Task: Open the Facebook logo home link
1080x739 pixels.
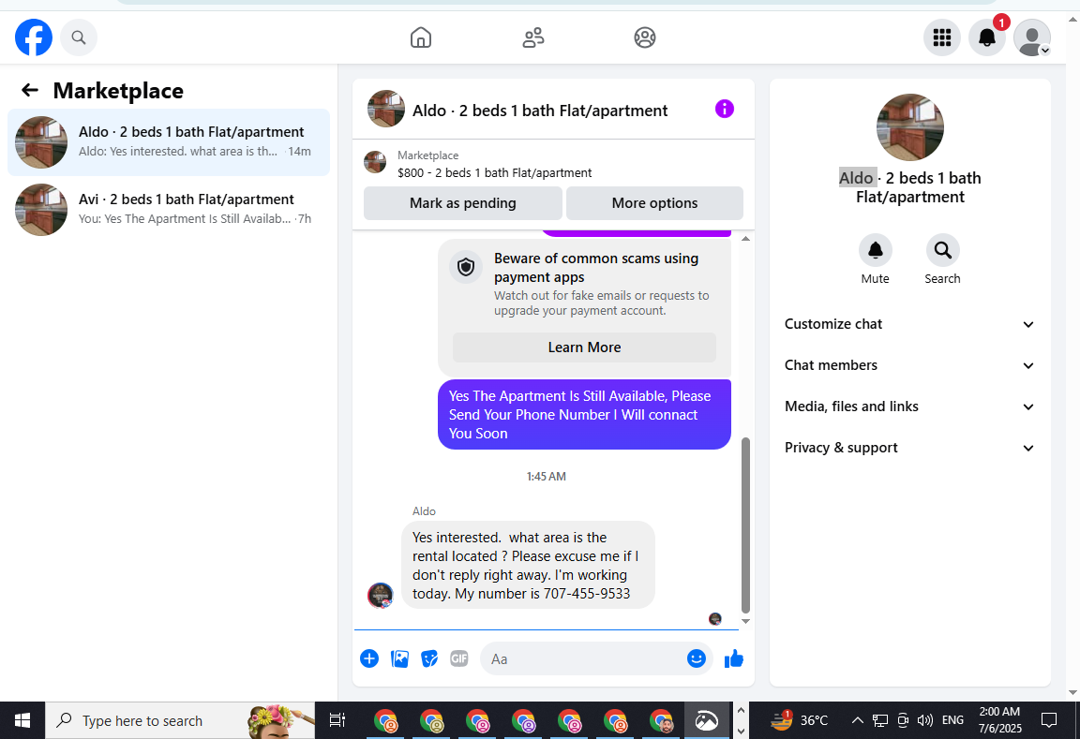Action: (x=34, y=37)
